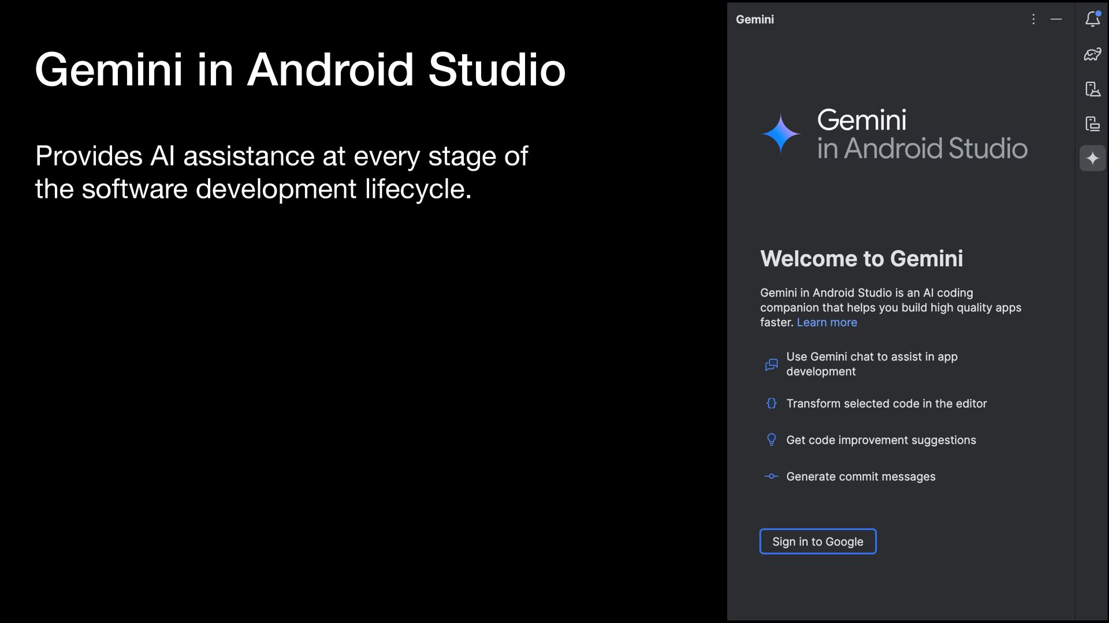Hide the Gemini panel with minimize dash
The width and height of the screenshot is (1109, 623).
coord(1056,20)
